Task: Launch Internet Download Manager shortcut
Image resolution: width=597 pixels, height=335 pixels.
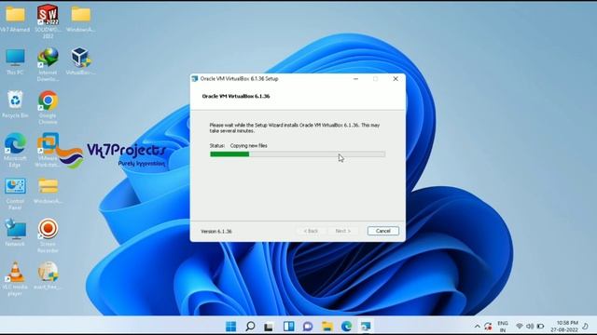Action: 48,64
